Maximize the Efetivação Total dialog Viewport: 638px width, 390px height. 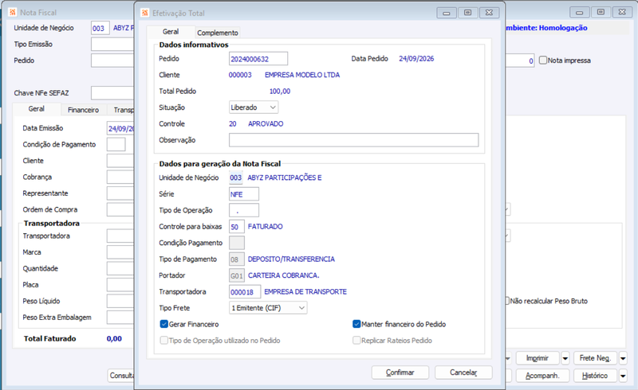click(467, 13)
